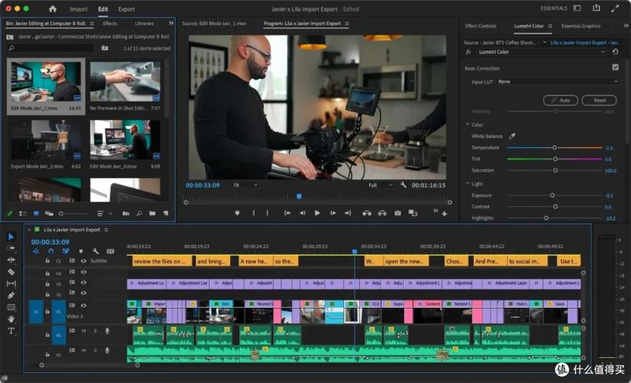The width and height of the screenshot is (631, 383).
Task: Select the Pen tool
Action: [x=11, y=296]
